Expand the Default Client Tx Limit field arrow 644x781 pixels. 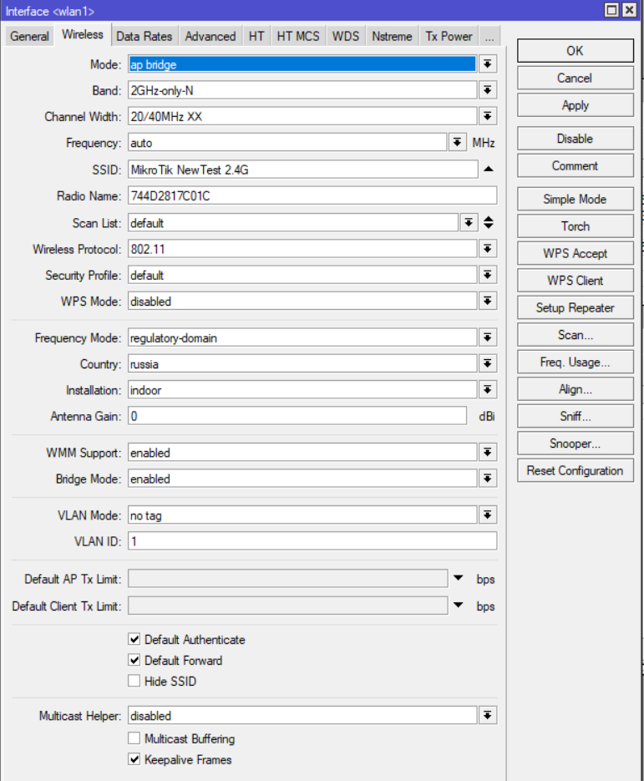(459, 606)
